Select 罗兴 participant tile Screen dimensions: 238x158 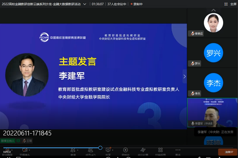213,53
